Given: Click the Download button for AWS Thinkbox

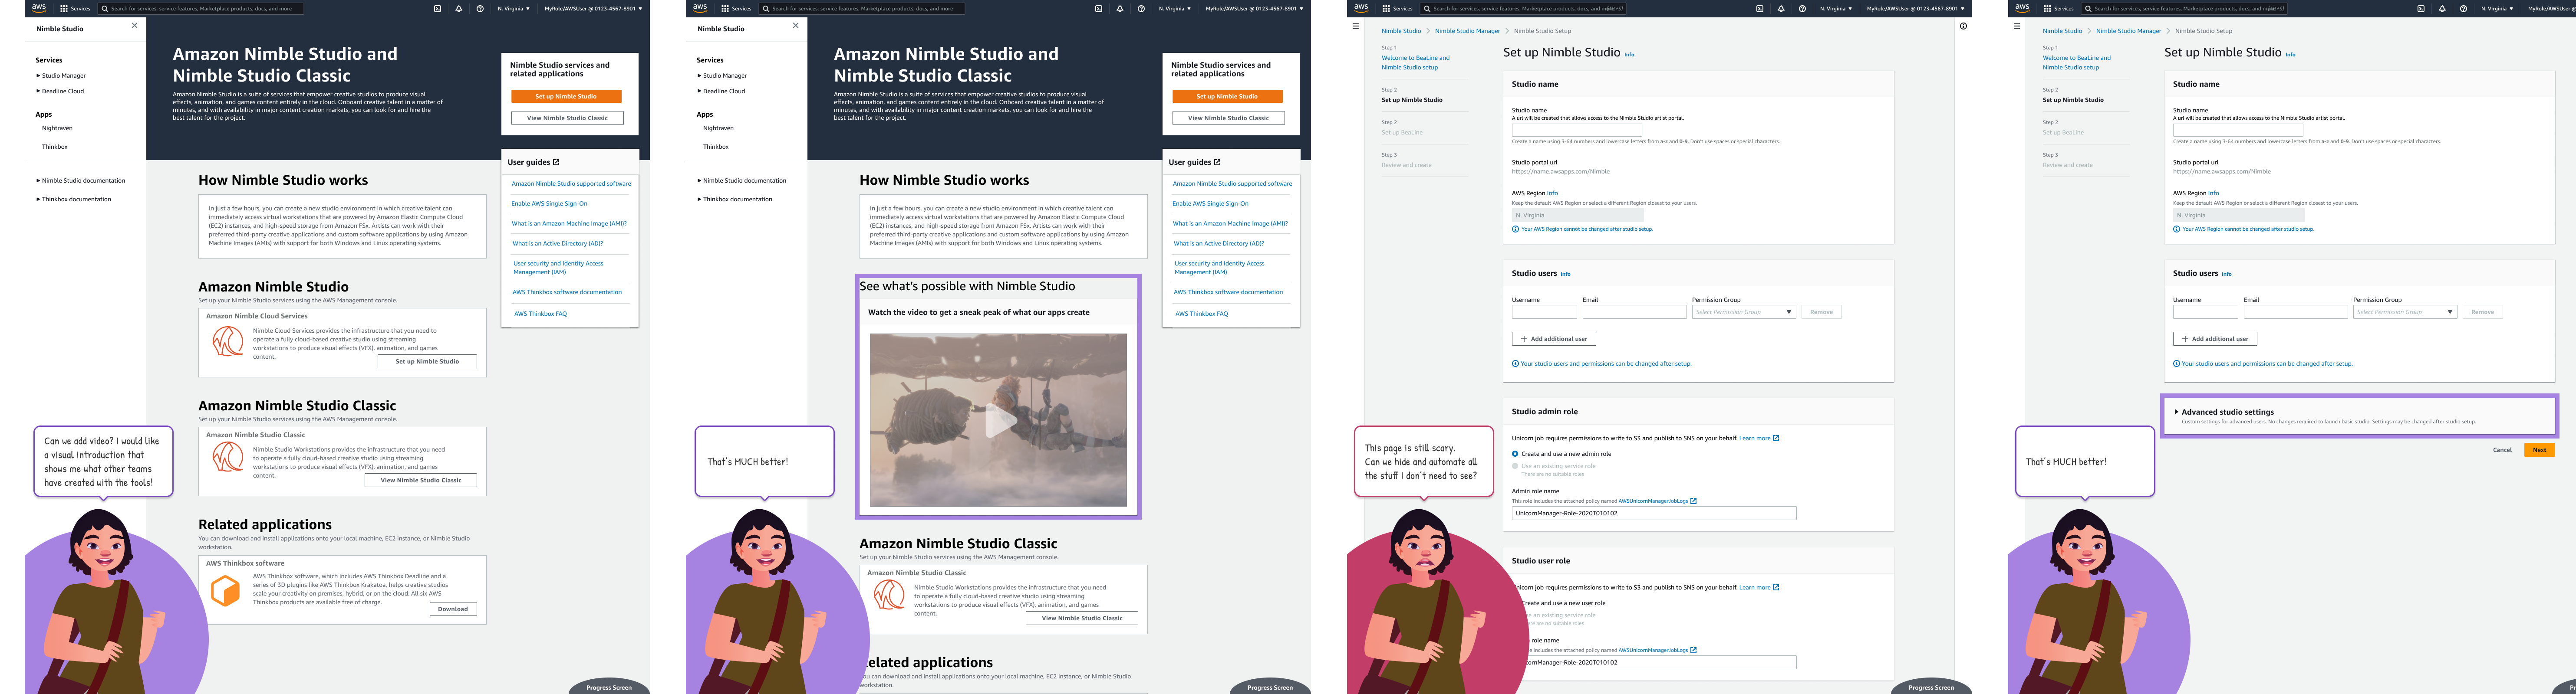Looking at the screenshot, I should (x=453, y=609).
